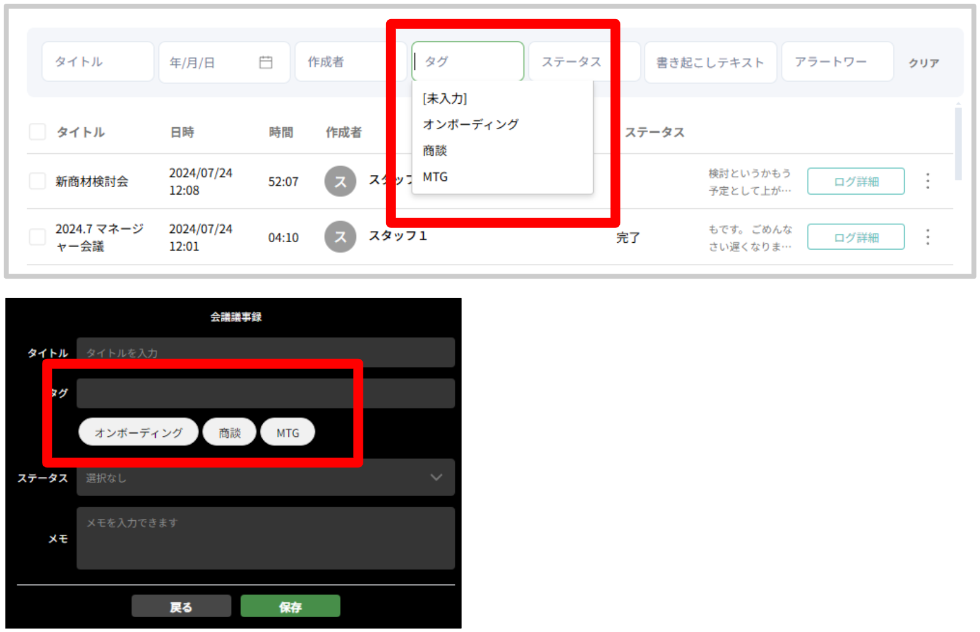Click the 年/月/日 date filter field
The width and height of the screenshot is (980, 632).
(224, 62)
